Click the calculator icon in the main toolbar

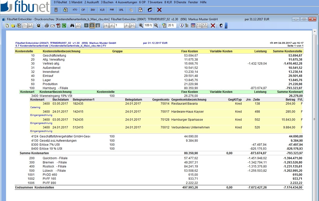pos(56,10)
